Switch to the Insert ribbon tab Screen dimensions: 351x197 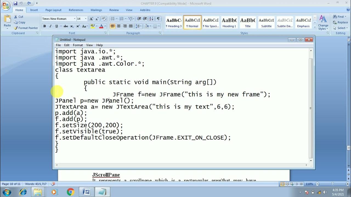tap(34, 10)
